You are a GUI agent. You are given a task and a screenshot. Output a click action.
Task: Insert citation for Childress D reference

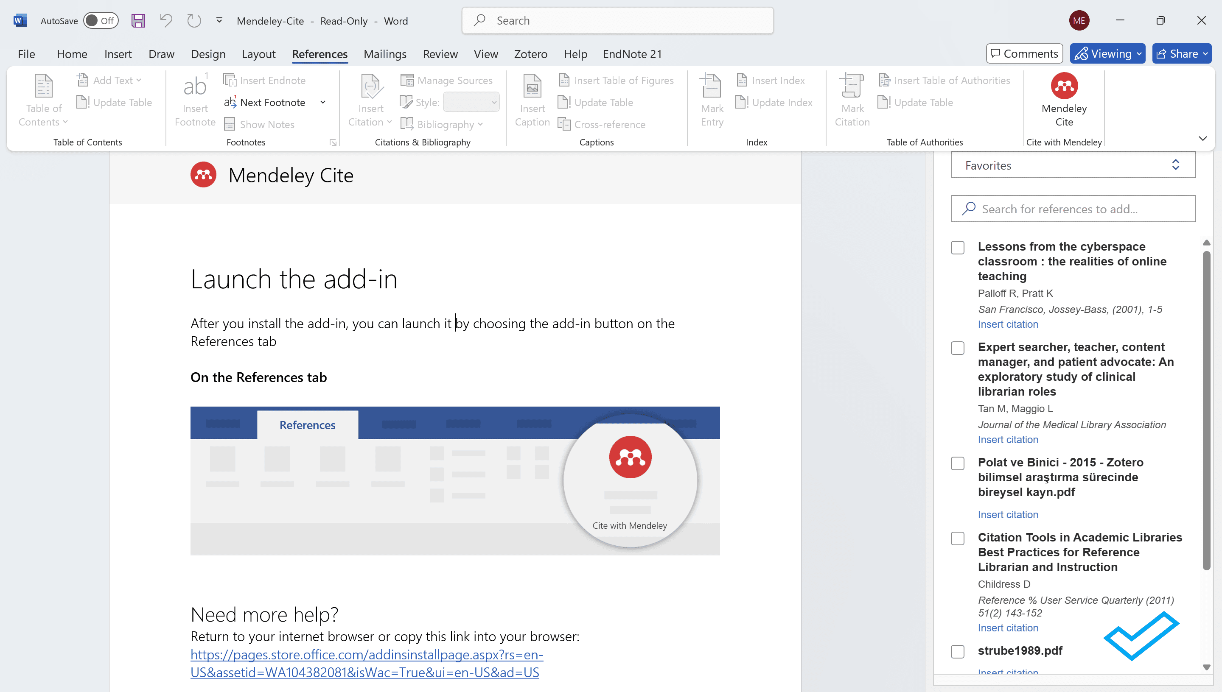[x=1008, y=628]
